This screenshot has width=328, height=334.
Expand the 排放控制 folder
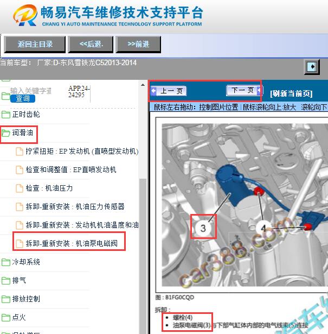coord(26,299)
